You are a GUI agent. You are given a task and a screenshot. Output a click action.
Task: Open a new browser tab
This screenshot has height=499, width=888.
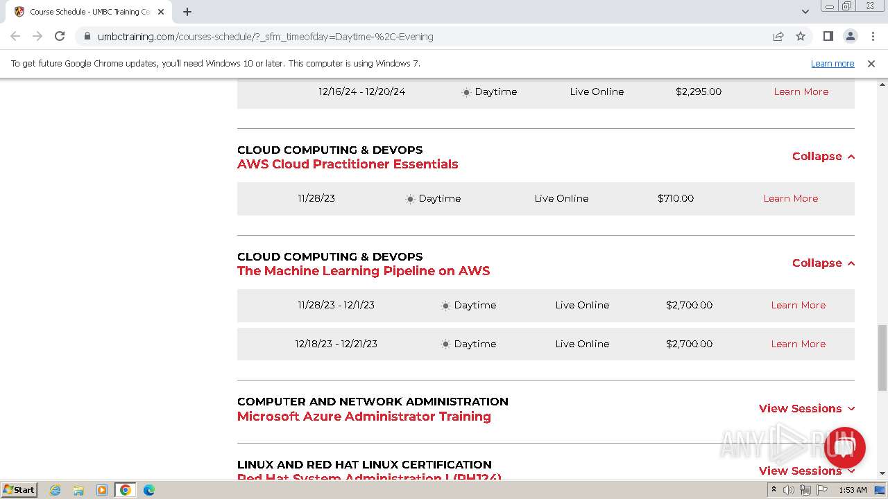click(x=187, y=12)
